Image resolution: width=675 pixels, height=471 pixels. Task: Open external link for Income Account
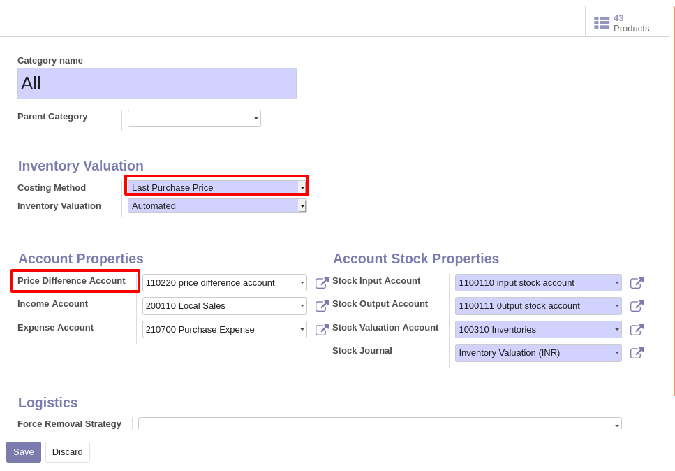(x=322, y=306)
